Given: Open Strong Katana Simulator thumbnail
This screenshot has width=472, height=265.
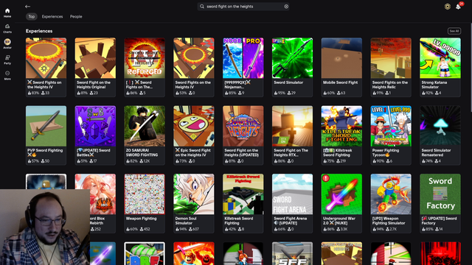Looking at the screenshot, I should click(440, 58).
